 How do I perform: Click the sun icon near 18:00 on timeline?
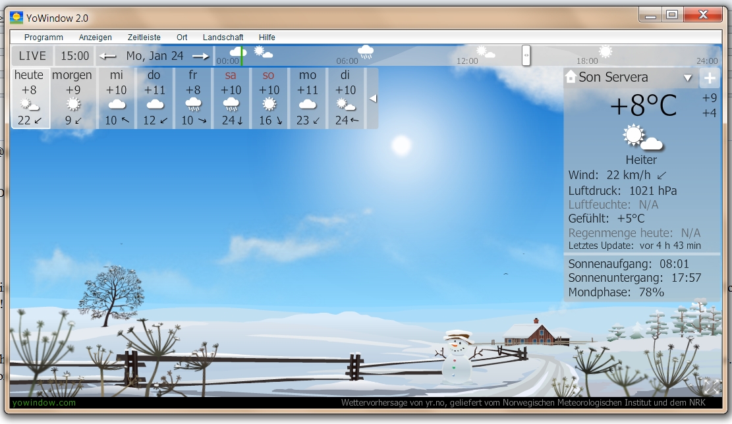coord(605,51)
